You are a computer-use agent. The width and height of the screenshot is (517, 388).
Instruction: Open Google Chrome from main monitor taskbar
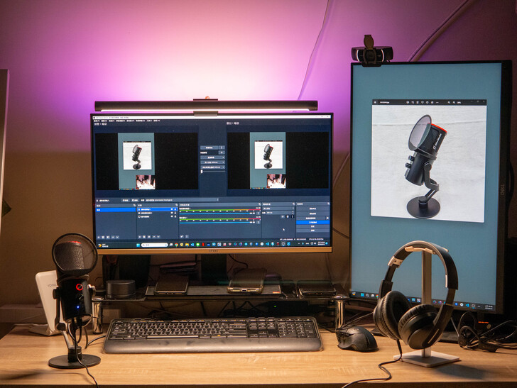[x=176, y=245]
